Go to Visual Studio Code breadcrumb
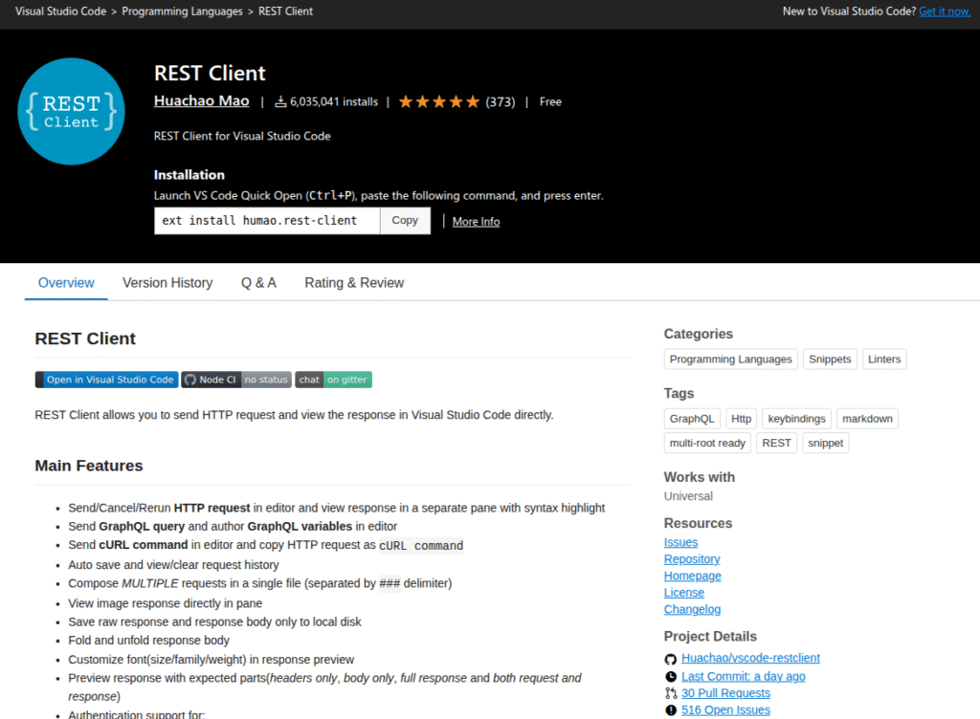The image size is (980, 719). point(60,11)
